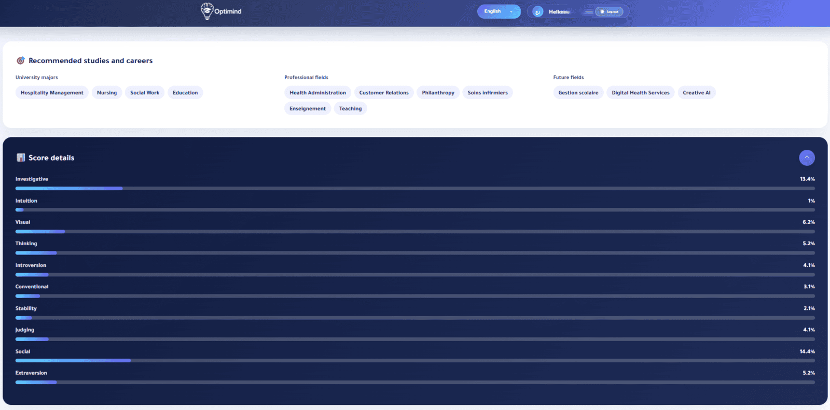Screen dimensions: 830x410
Task: Click the Optimind lightbulb logo
Action: 207,11
